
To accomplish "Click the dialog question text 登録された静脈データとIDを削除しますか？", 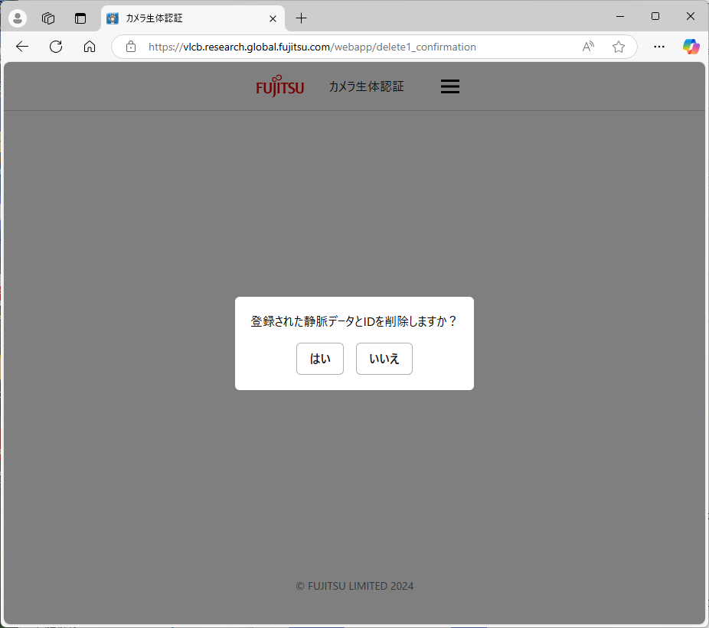I will click(354, 321).
